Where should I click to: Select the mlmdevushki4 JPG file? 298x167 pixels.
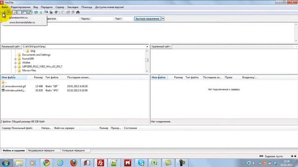pyautogui.click(x=15, y=90)
